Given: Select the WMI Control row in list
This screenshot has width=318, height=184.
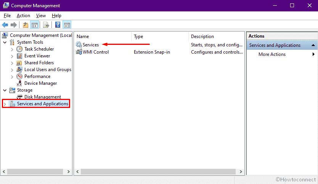Looking at the screenshot, I should 96,52.
